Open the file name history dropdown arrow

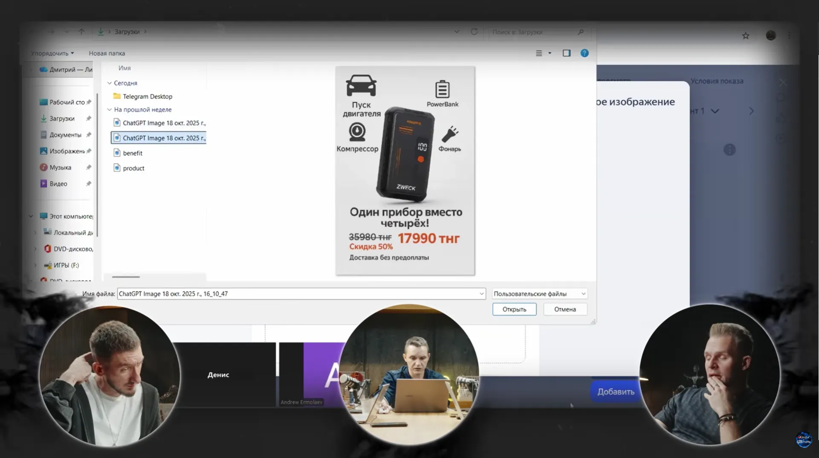tap(481, 293)
